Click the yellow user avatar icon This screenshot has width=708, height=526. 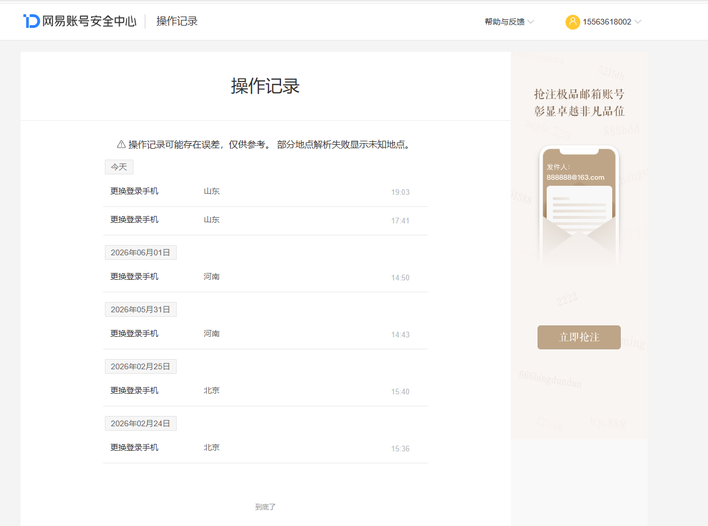[x=572, y=22]
